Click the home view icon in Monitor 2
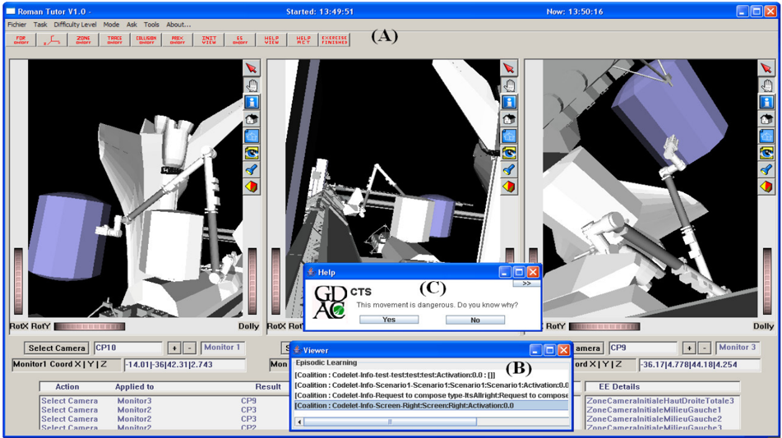The image size is (782, 438). point(509,119)
